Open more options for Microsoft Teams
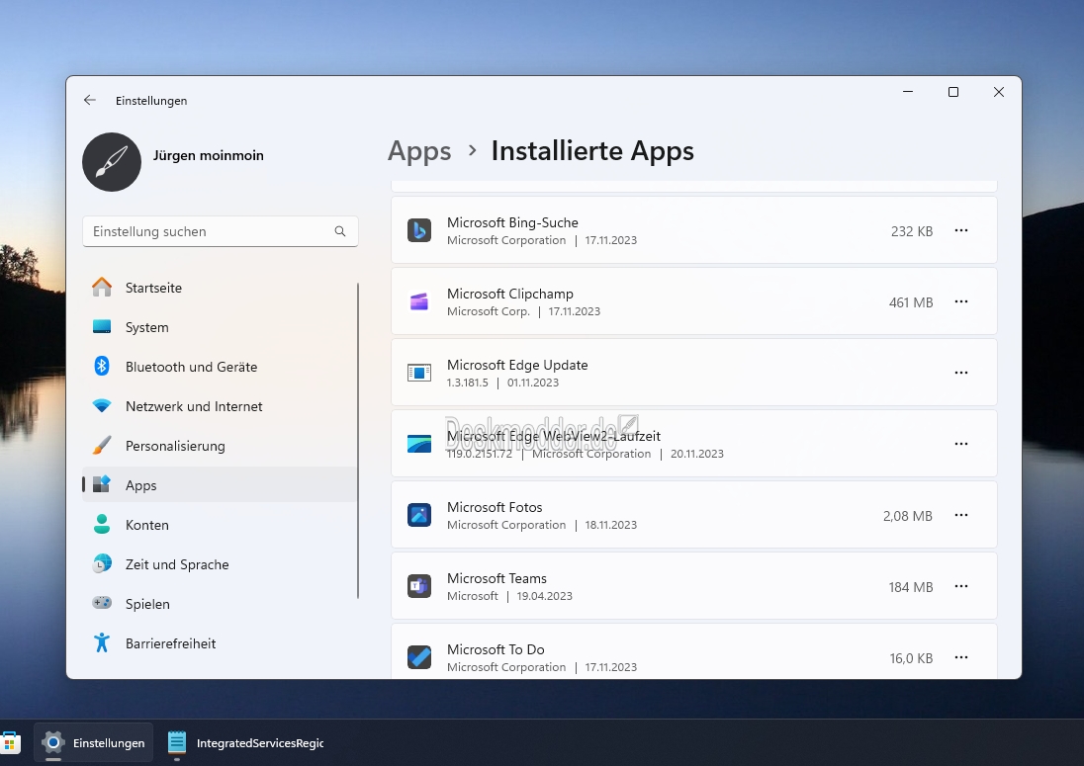This screenshot has width=1084, height=766. (961, 586)
